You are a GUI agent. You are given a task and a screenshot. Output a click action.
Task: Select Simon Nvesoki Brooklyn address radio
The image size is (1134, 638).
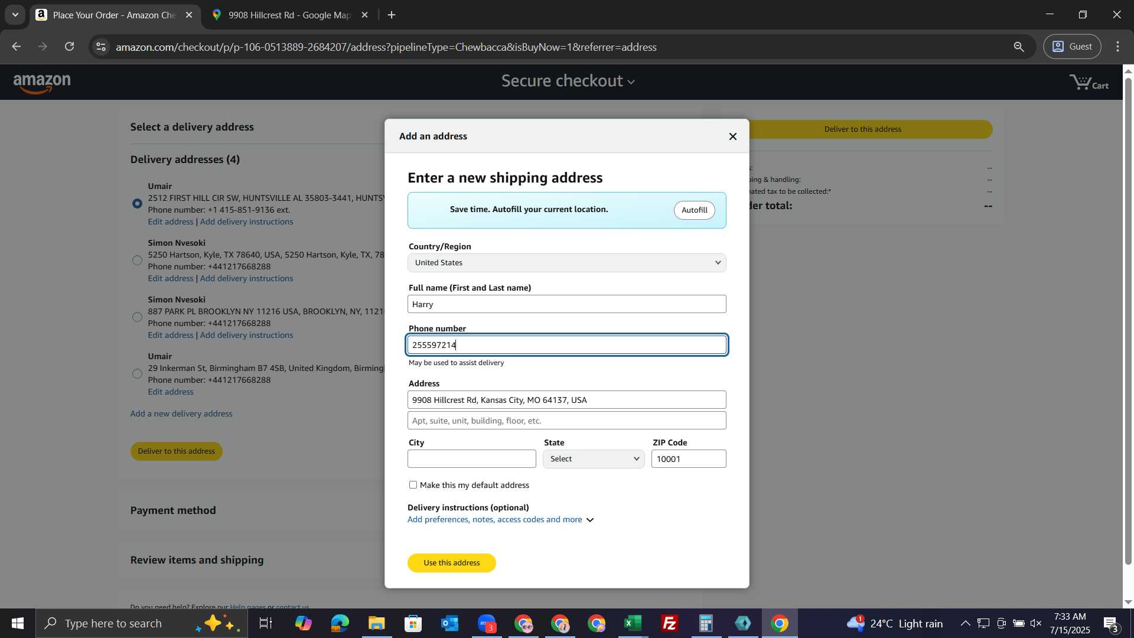click(x=137, y=317)
